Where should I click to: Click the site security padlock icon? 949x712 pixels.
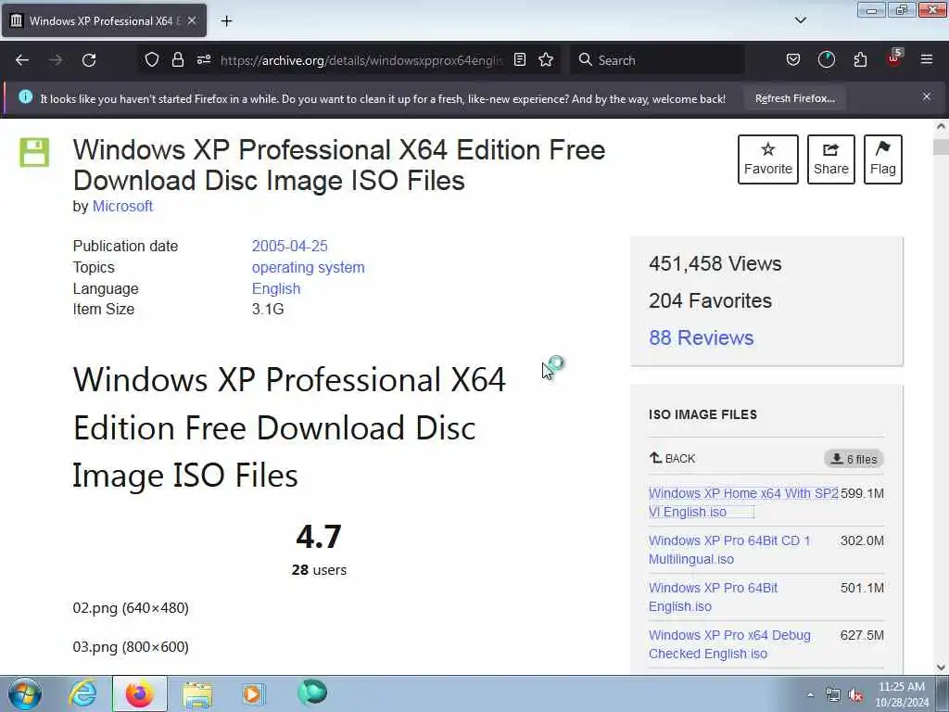point(177,59)
